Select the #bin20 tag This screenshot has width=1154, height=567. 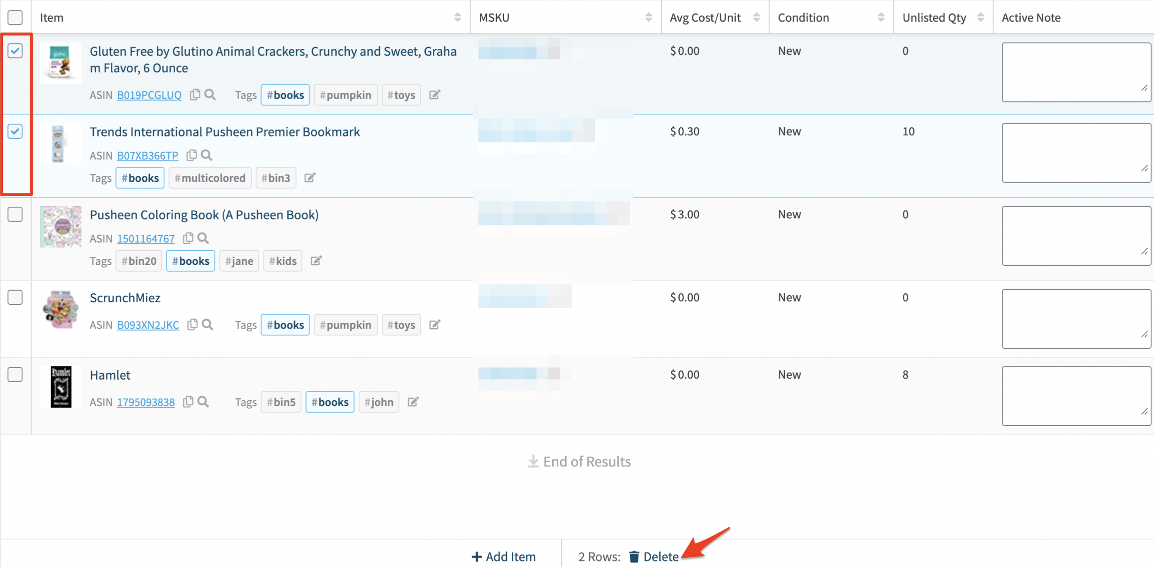139,261
